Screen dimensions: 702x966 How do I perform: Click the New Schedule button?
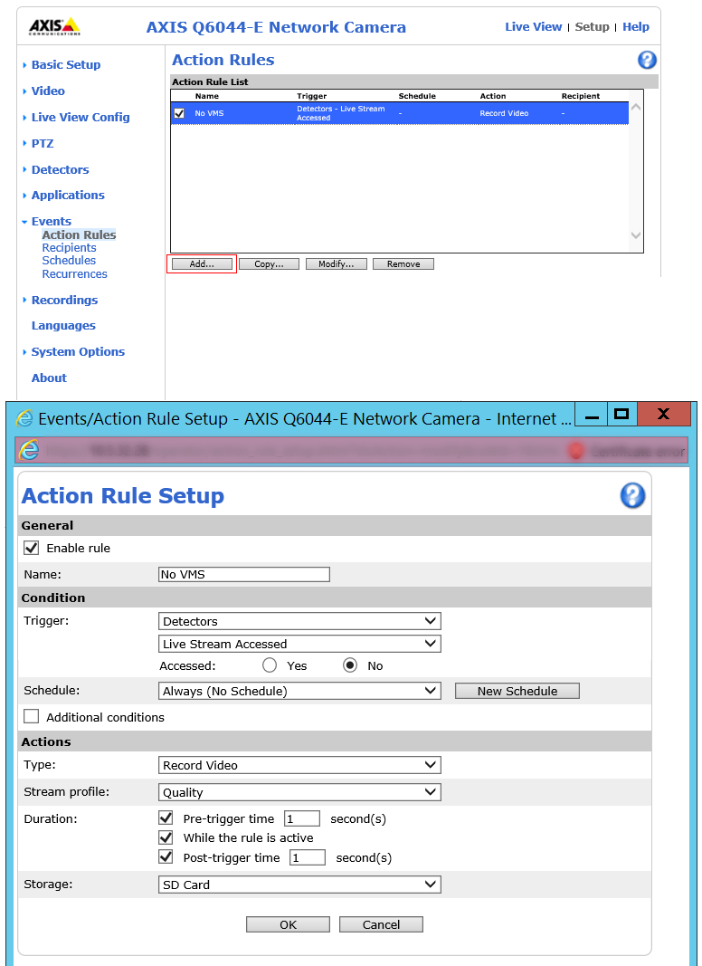pos(517,691)
